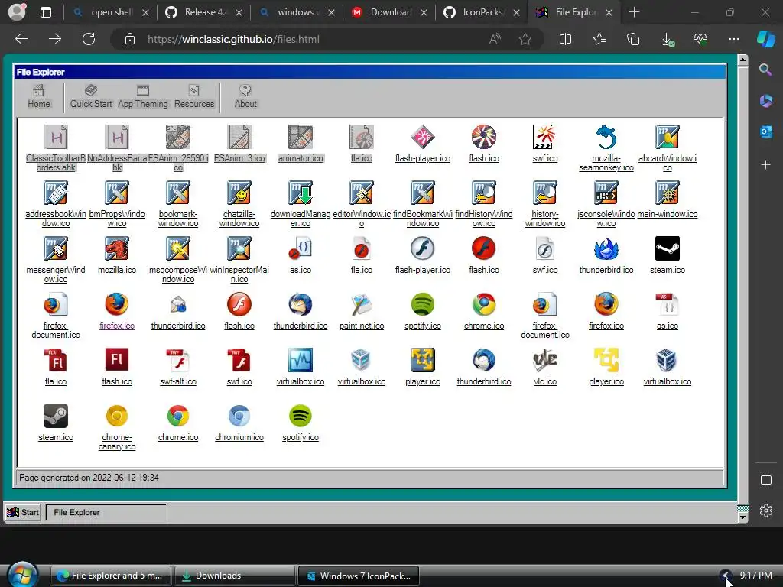Open browser profile avatar

click(x=17, y=12)
